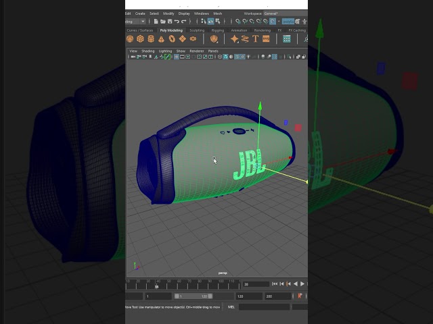Click the timeline range slider bar
433x324 pixels.
(x=193, y=296)
